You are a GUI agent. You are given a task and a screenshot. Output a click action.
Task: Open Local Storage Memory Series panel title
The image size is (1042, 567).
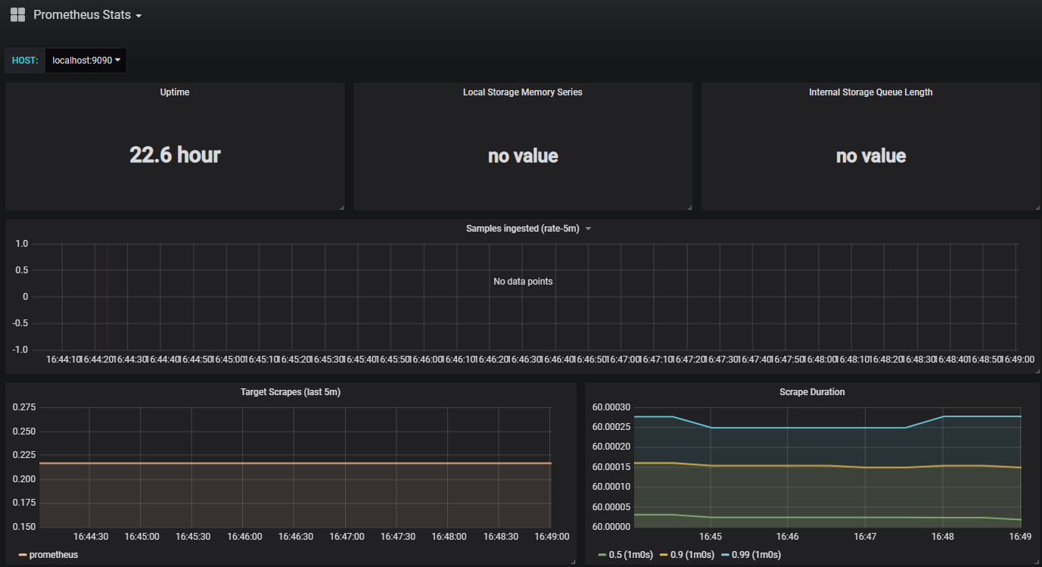click(x=523, y=92)
